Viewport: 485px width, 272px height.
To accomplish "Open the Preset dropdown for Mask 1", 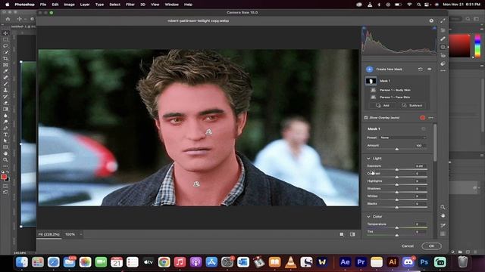I will (403, 138).
